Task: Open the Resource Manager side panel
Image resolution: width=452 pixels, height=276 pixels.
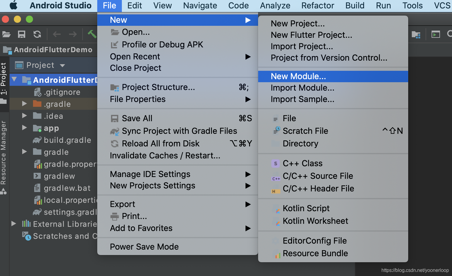Action: pos(3,152)
